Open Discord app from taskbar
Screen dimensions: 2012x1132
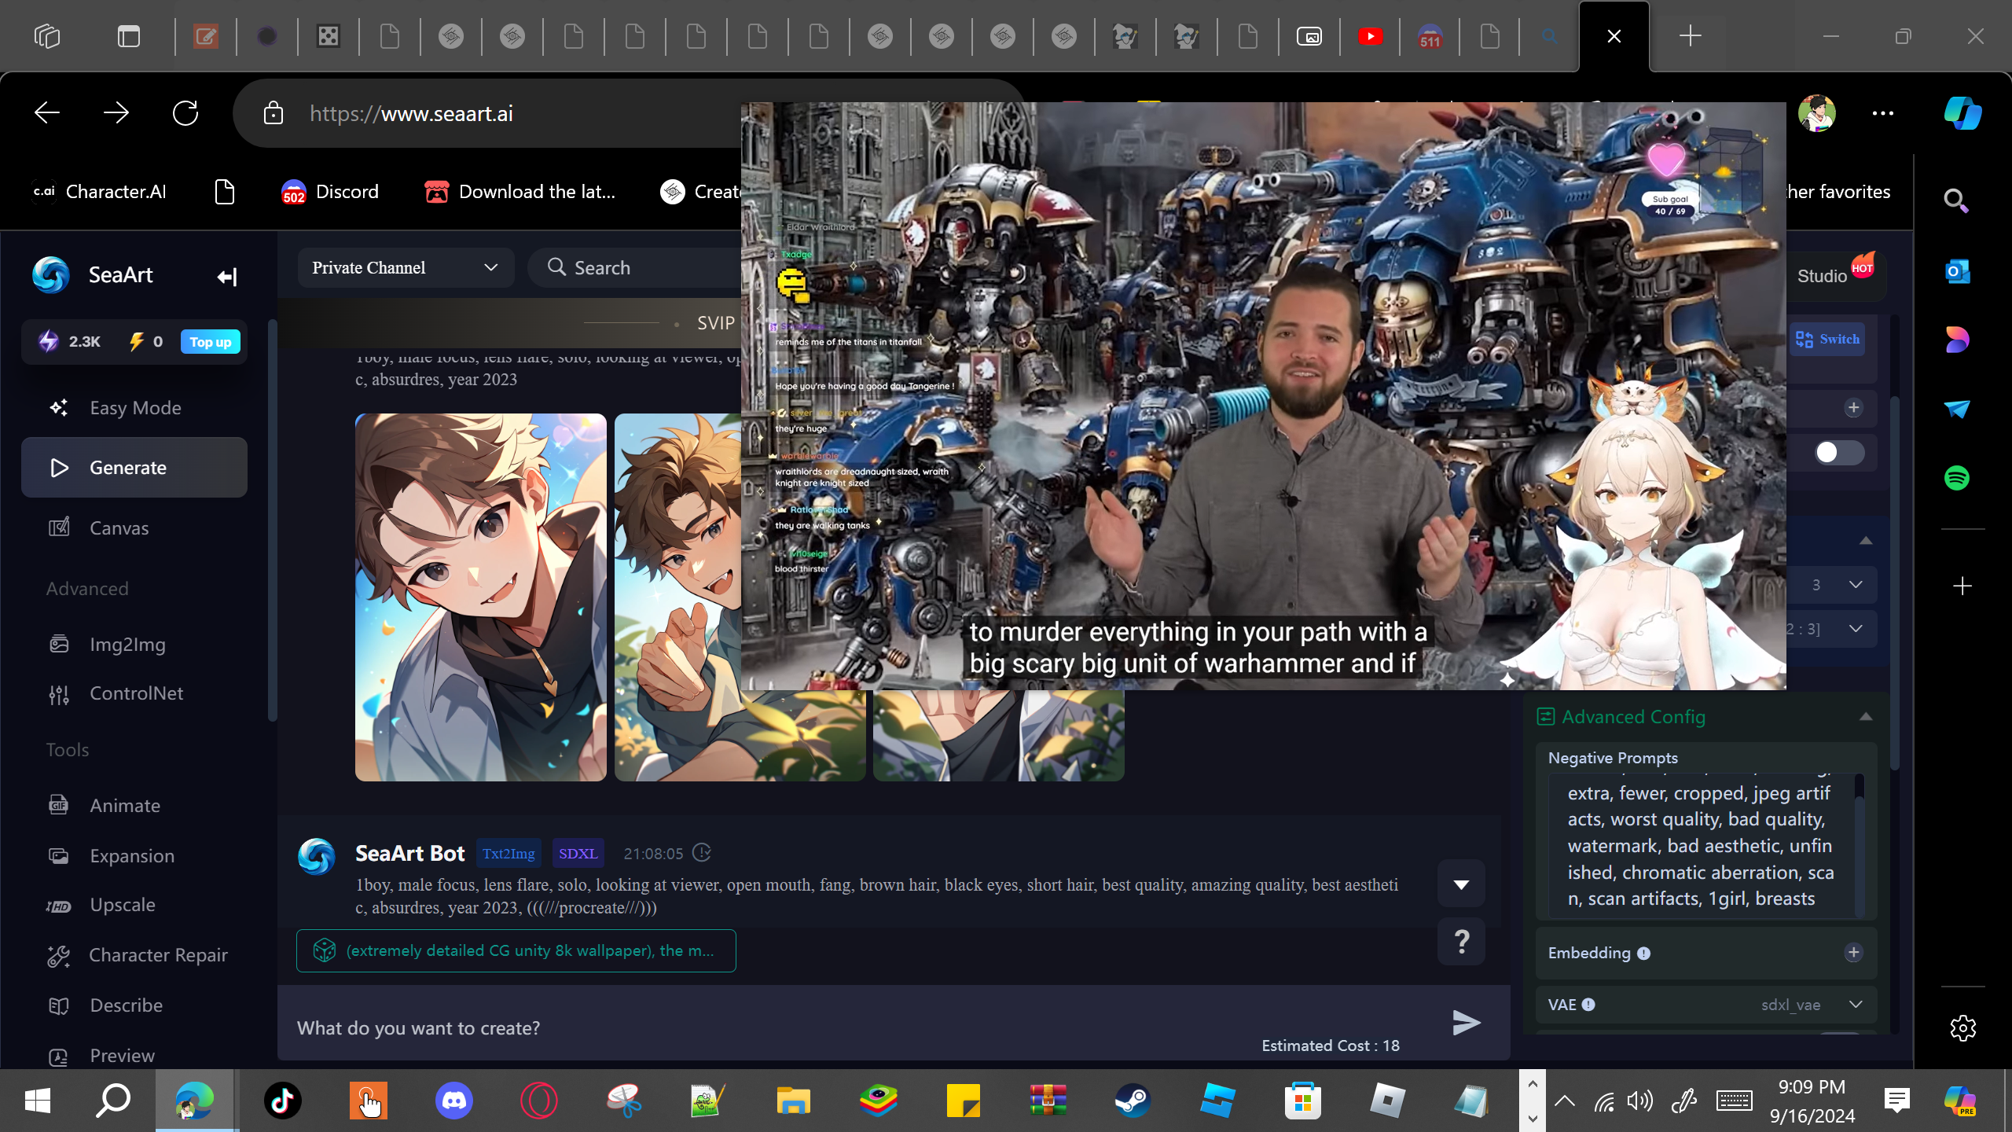[453, 1101]
